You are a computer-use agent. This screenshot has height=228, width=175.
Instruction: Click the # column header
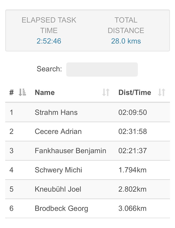[x=11, y=92]
